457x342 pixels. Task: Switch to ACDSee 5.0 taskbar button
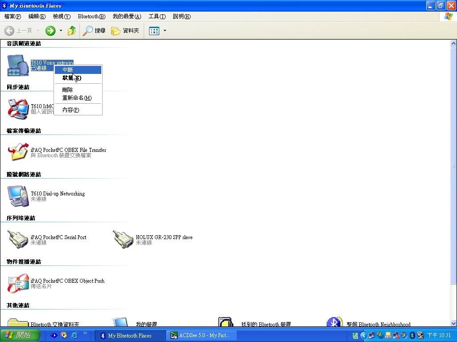click(202, 336)
